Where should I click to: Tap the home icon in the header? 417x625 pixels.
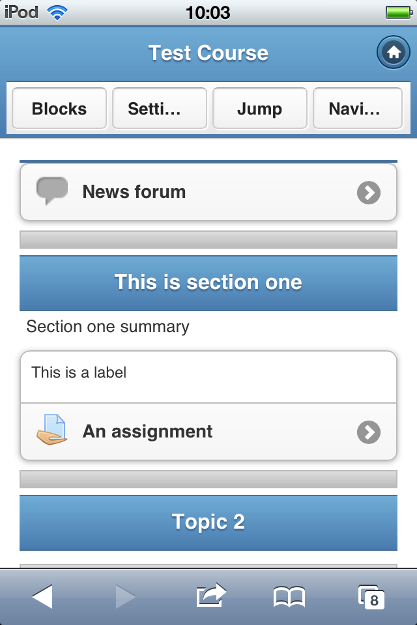pyautogui.click(x=393, y=52)
